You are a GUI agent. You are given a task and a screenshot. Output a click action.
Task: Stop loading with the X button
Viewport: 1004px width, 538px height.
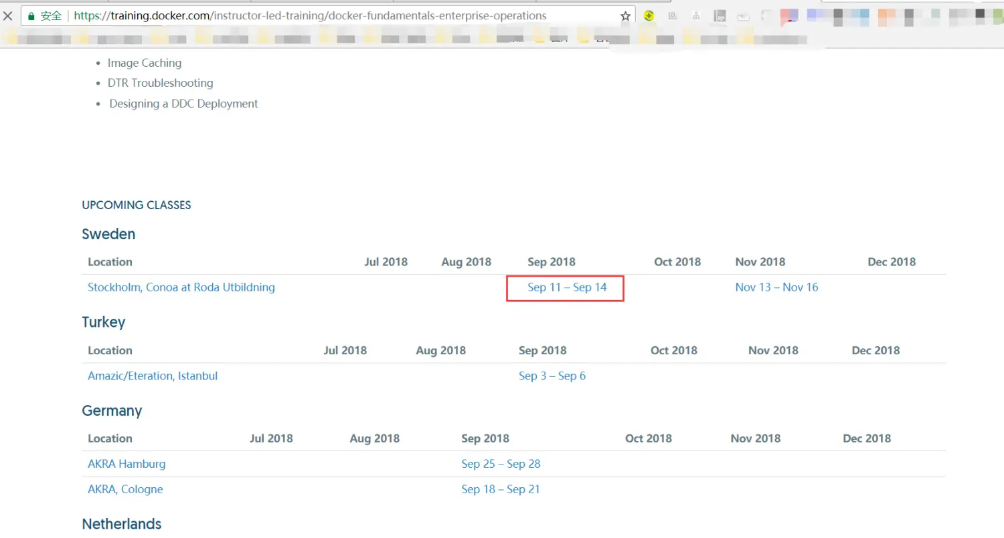coord(7,15)
